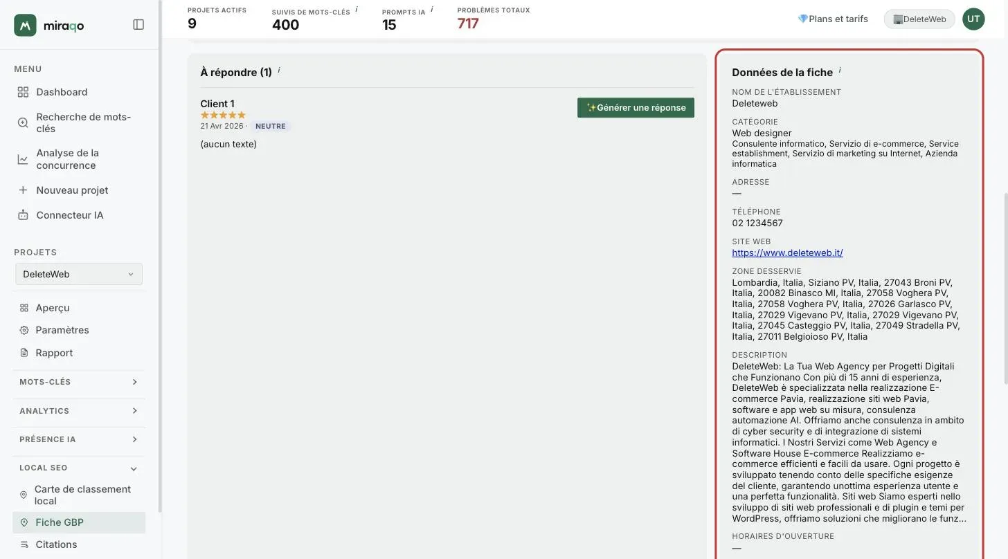Click the Citations list icon
The width and height of the screenshot is (1008, 559).
(x=24, y=544)
